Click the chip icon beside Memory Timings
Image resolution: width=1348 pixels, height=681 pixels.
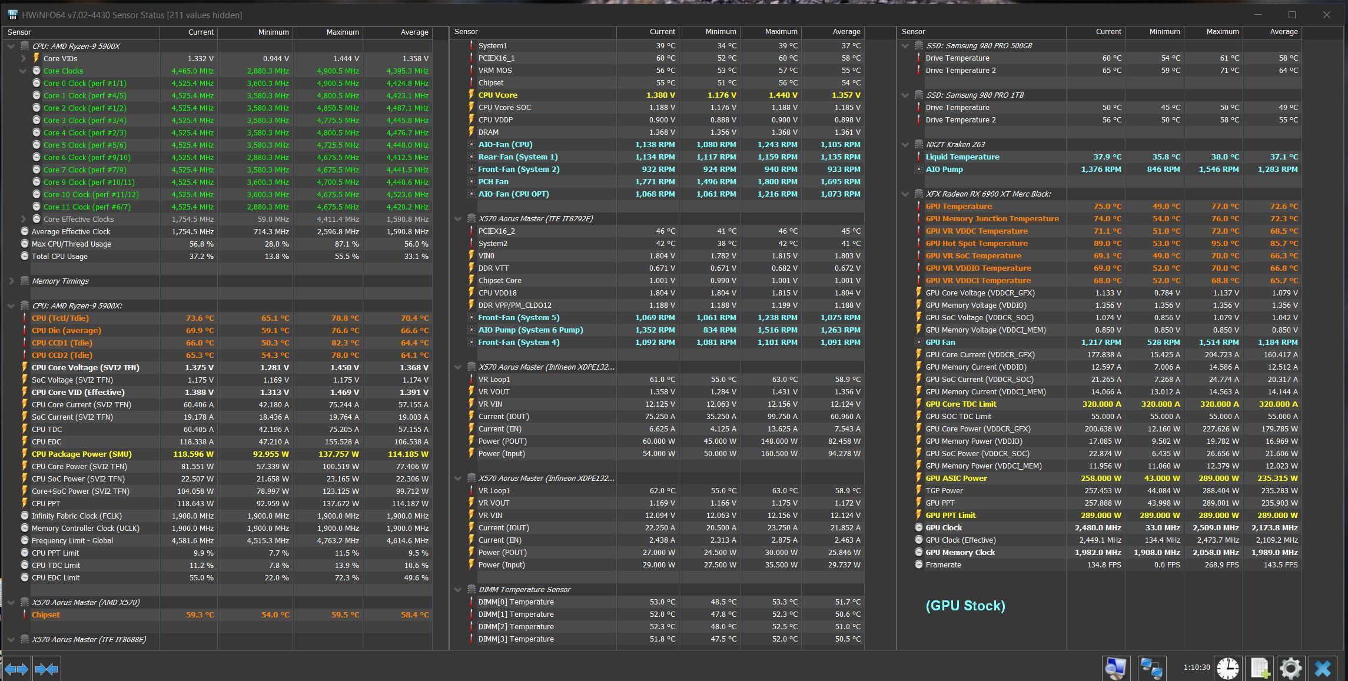[24, 281]
